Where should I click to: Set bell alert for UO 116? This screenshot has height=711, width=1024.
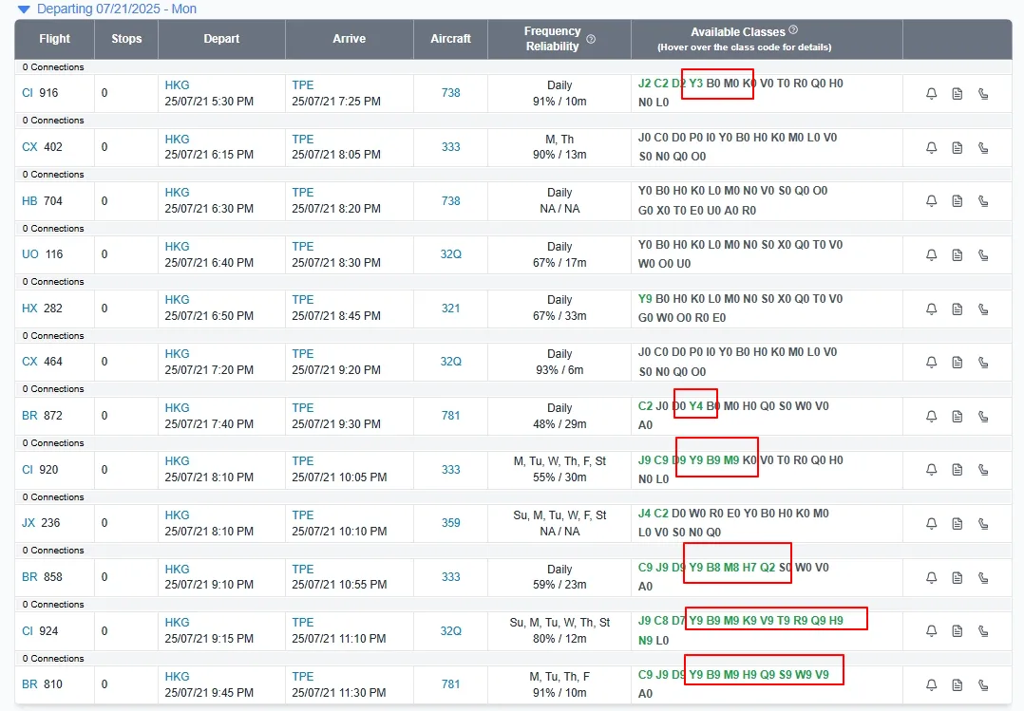(931, 255)
